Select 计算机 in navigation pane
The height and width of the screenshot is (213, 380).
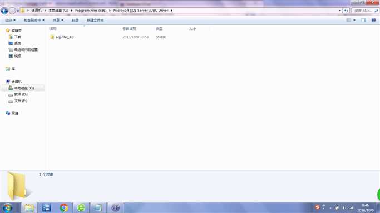(17, 82)
